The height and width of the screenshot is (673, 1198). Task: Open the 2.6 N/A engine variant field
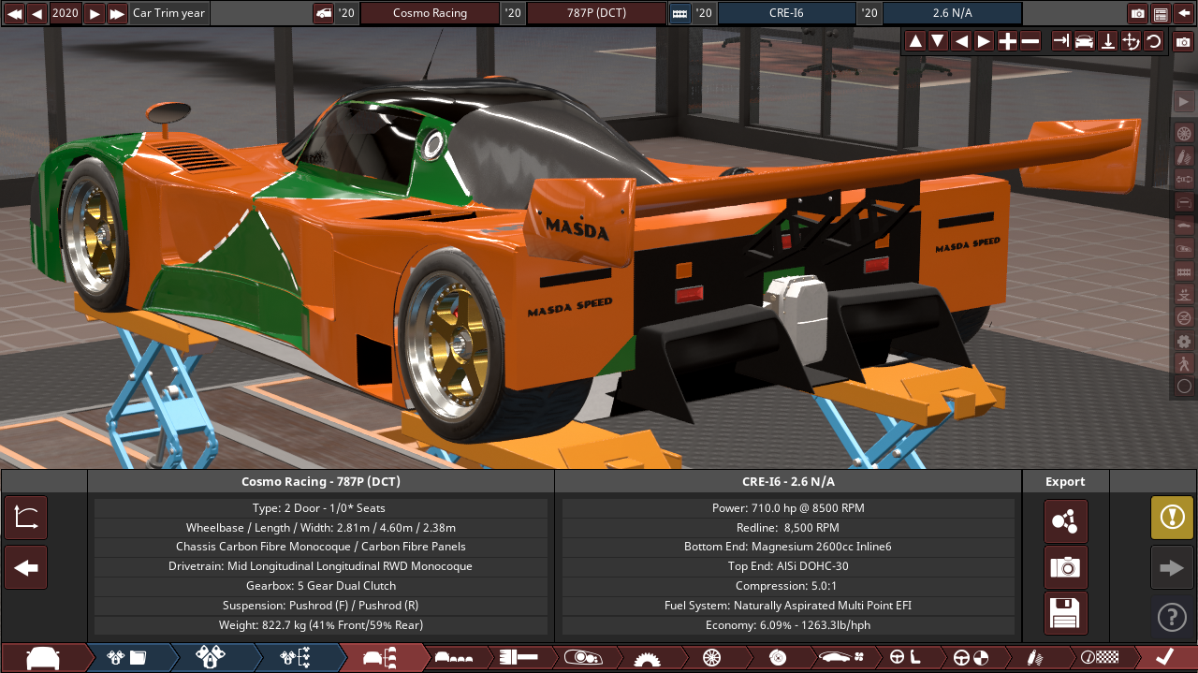(953, 13)
